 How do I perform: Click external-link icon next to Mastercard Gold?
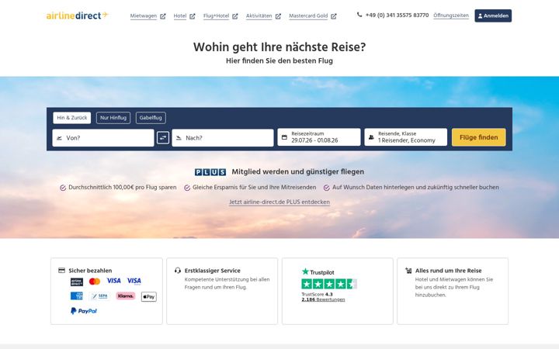[x=334, y=16]
